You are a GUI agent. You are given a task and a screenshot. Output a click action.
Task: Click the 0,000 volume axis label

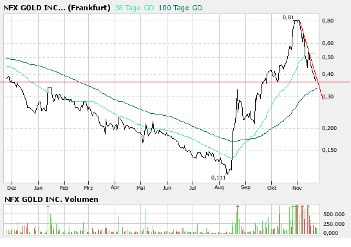point(330,233)
